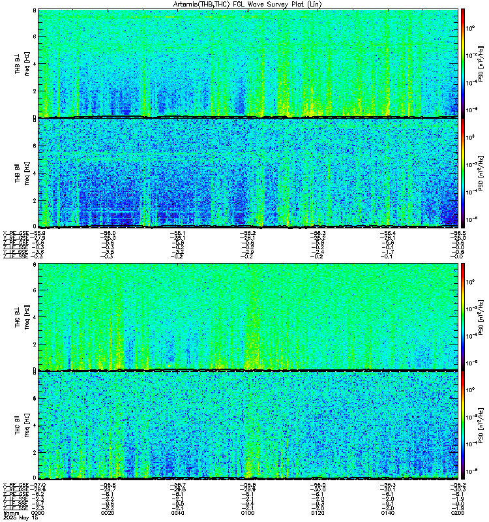
Task: Select the THC B∥ freq [Hz] axis label
Action: coord(22,425)
